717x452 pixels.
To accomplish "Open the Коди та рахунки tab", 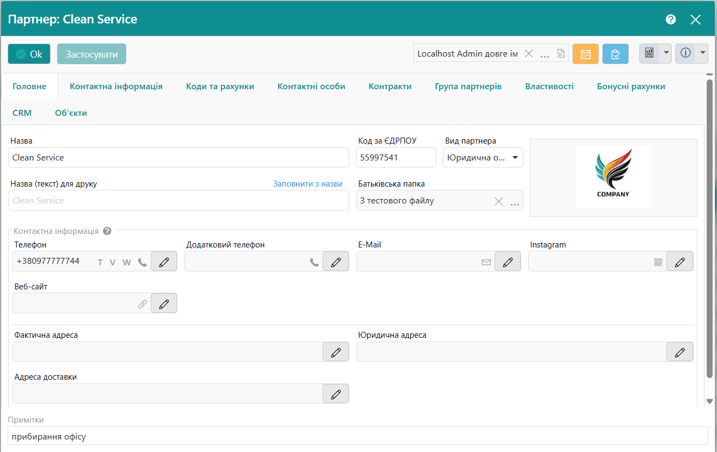I will (220, 86).
